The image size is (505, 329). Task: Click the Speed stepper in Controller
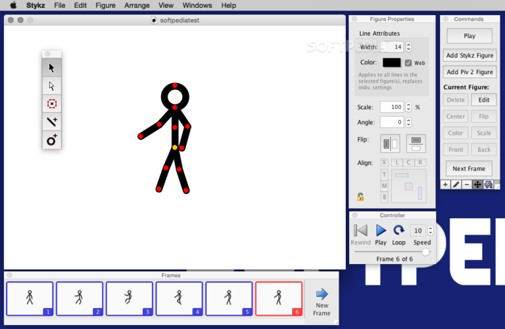pyautogui.click(x=431, y=230)
